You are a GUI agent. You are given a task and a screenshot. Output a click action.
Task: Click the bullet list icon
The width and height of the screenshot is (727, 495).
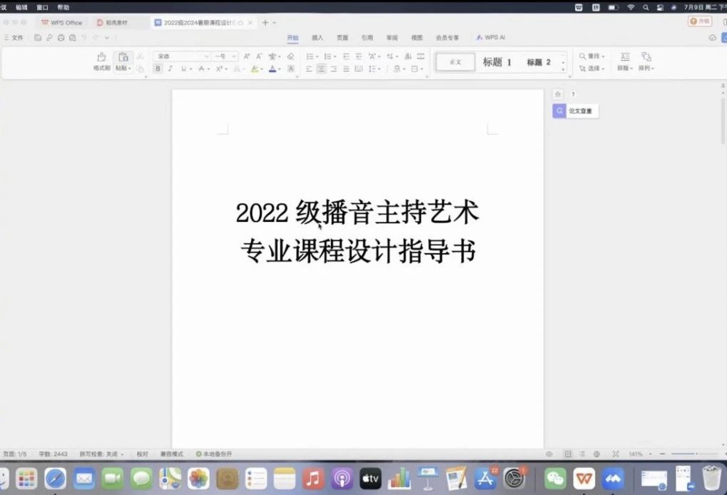[x=310, y=56]
